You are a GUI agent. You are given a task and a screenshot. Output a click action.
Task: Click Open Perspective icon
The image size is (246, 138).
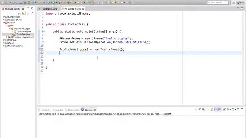coord(234,3)
